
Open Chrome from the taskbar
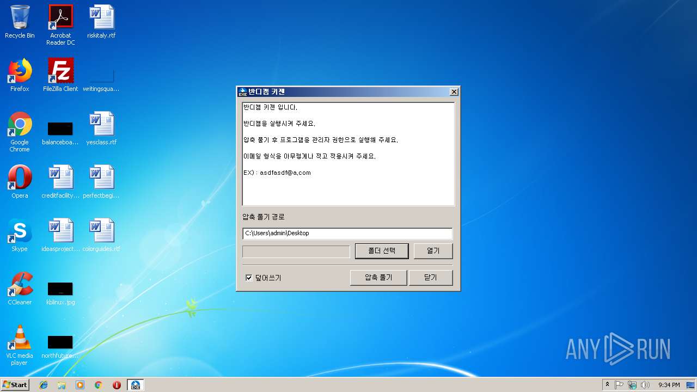point(99,385)
